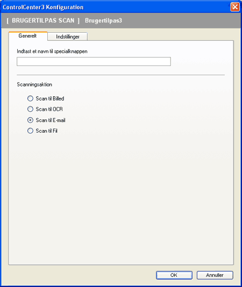Click the Scanningsaktion section label

click(x=34, y=84)
